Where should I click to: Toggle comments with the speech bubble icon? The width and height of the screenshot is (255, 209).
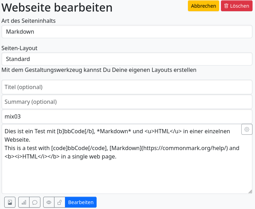[35, 202]
